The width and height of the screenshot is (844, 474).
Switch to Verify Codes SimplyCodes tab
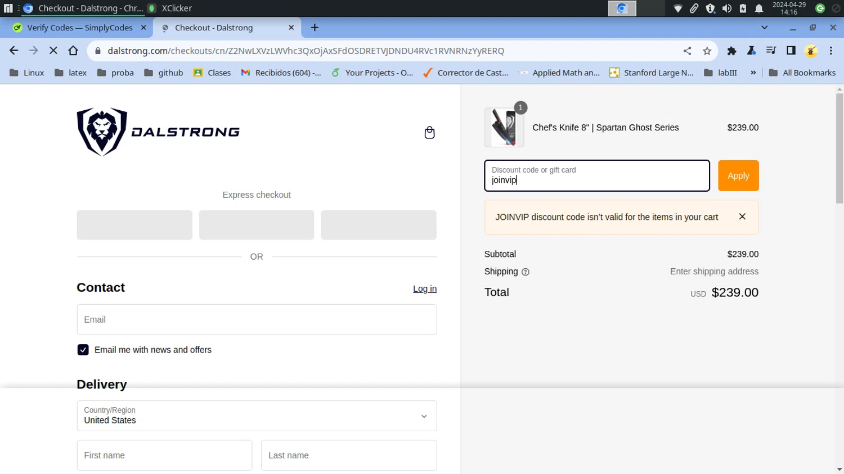(79, 28)
